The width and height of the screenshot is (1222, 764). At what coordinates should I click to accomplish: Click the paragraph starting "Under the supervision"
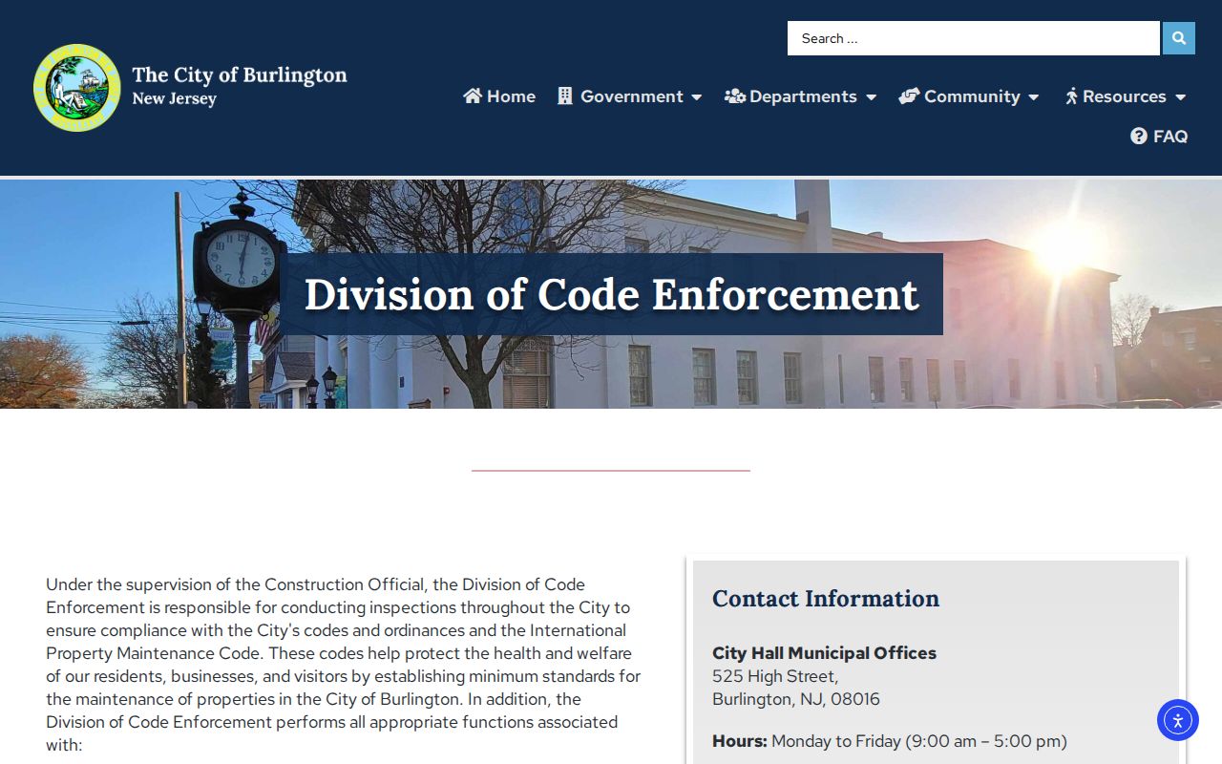click(344, 665)
